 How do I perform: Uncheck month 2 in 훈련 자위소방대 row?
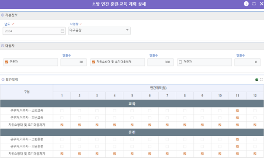pyautogui.click(x=79, y=154)
